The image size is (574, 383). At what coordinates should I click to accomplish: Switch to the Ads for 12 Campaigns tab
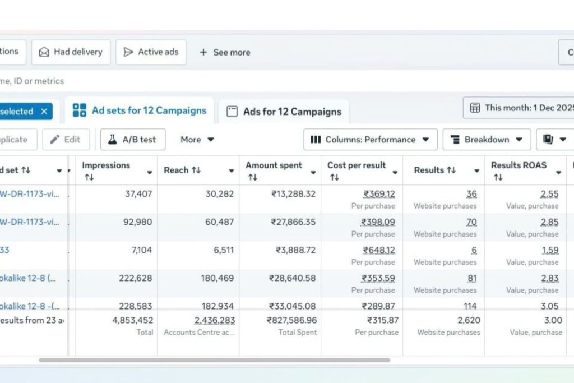(284, 111)
